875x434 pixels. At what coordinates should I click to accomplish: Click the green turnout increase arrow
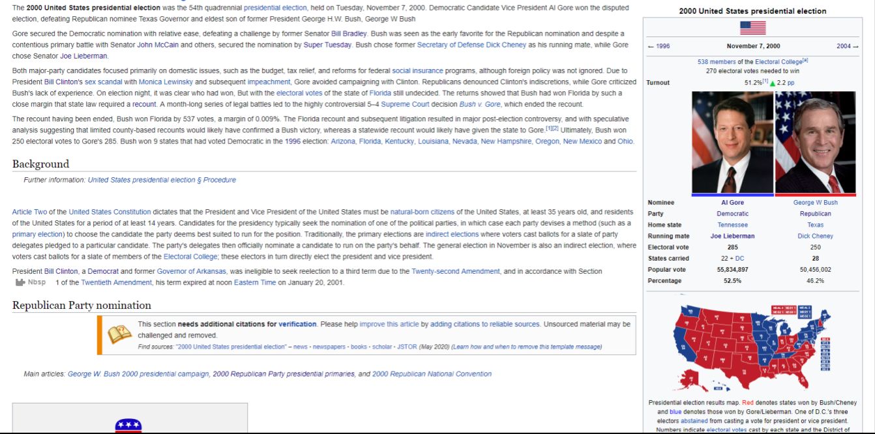click(772, 83)
